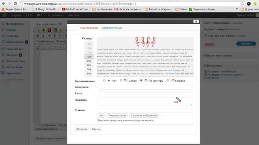Click the round dark extension icon in browser toolbar
259x145 pixels.
[249, 4]
